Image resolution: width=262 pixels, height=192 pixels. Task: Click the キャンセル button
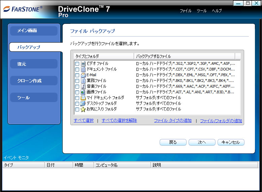[x=231, y=142]
